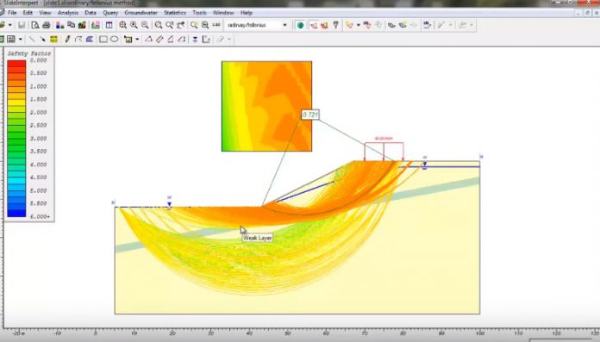Click the Zoom In magnifier icon
The width and height of the screenshot is (600, 342).
(x=134, y=25)
